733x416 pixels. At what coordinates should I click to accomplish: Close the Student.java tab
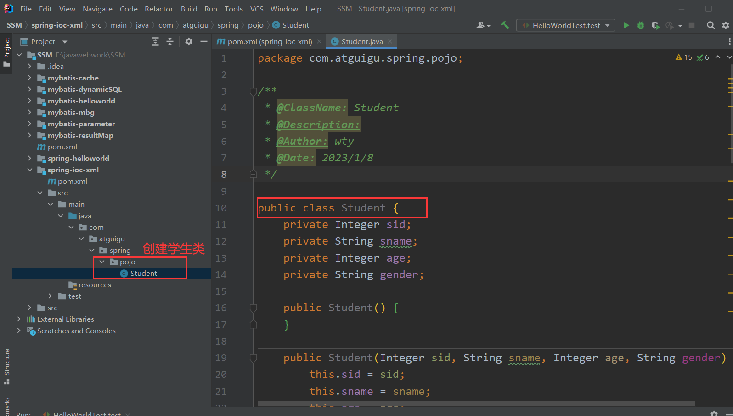click(x=390, y=41)
